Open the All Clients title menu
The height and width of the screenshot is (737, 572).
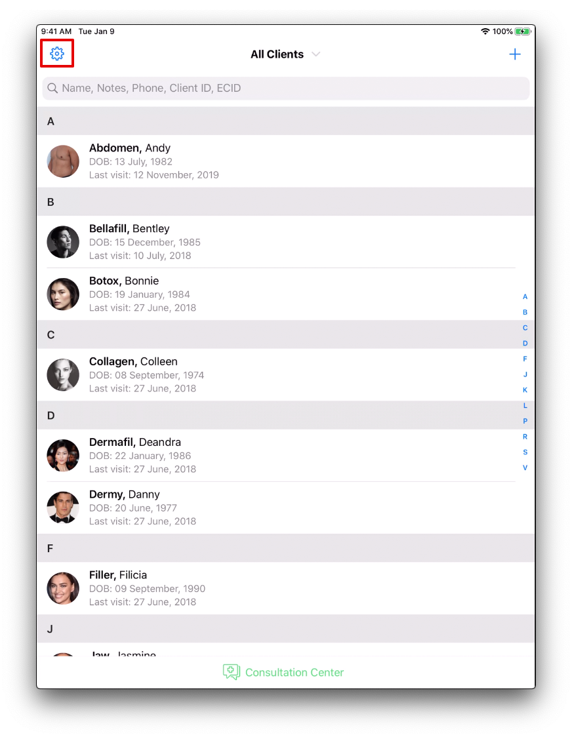pos(277,54)
